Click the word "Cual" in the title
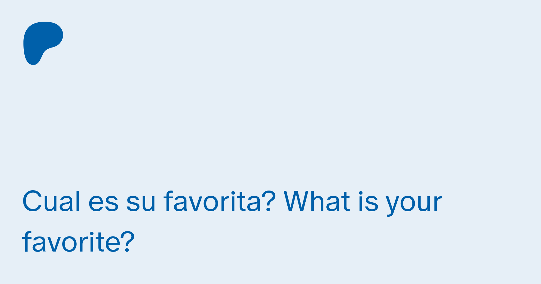Screen dimensions: 541x284 click(51, 202)
